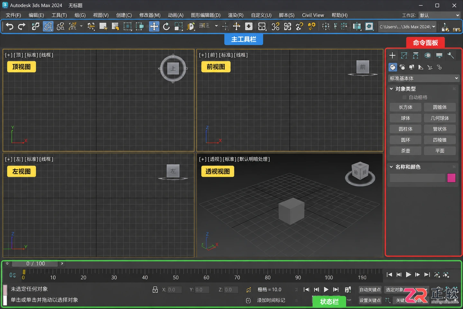Click the 0 / 100 time slider
The image size is (463, 309).
[35, 264]
